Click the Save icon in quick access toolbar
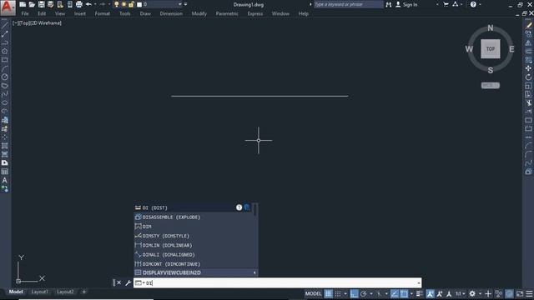The image size is (534, 300). pos(41,4)
